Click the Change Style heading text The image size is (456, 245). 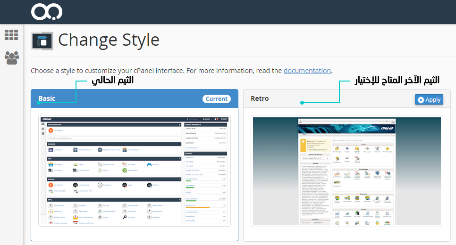click(109, 40)
